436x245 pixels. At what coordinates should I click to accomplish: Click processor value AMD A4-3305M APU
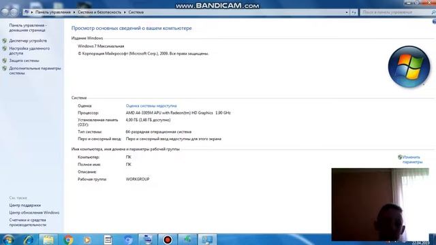pyautogui.click(x=178, y=113)
